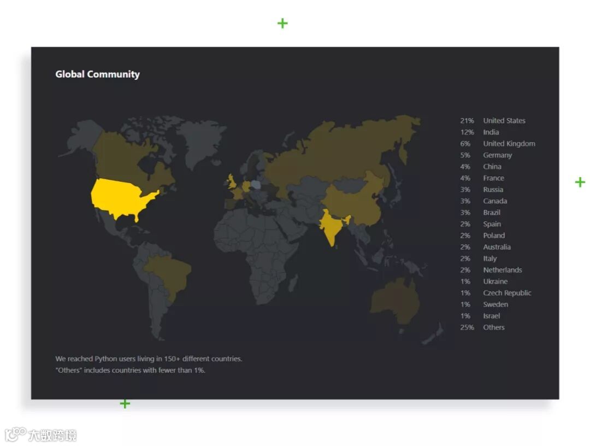Select the "Russia" legend entry
The width and height of the screenshot is (590, 446).
point(493,189)
